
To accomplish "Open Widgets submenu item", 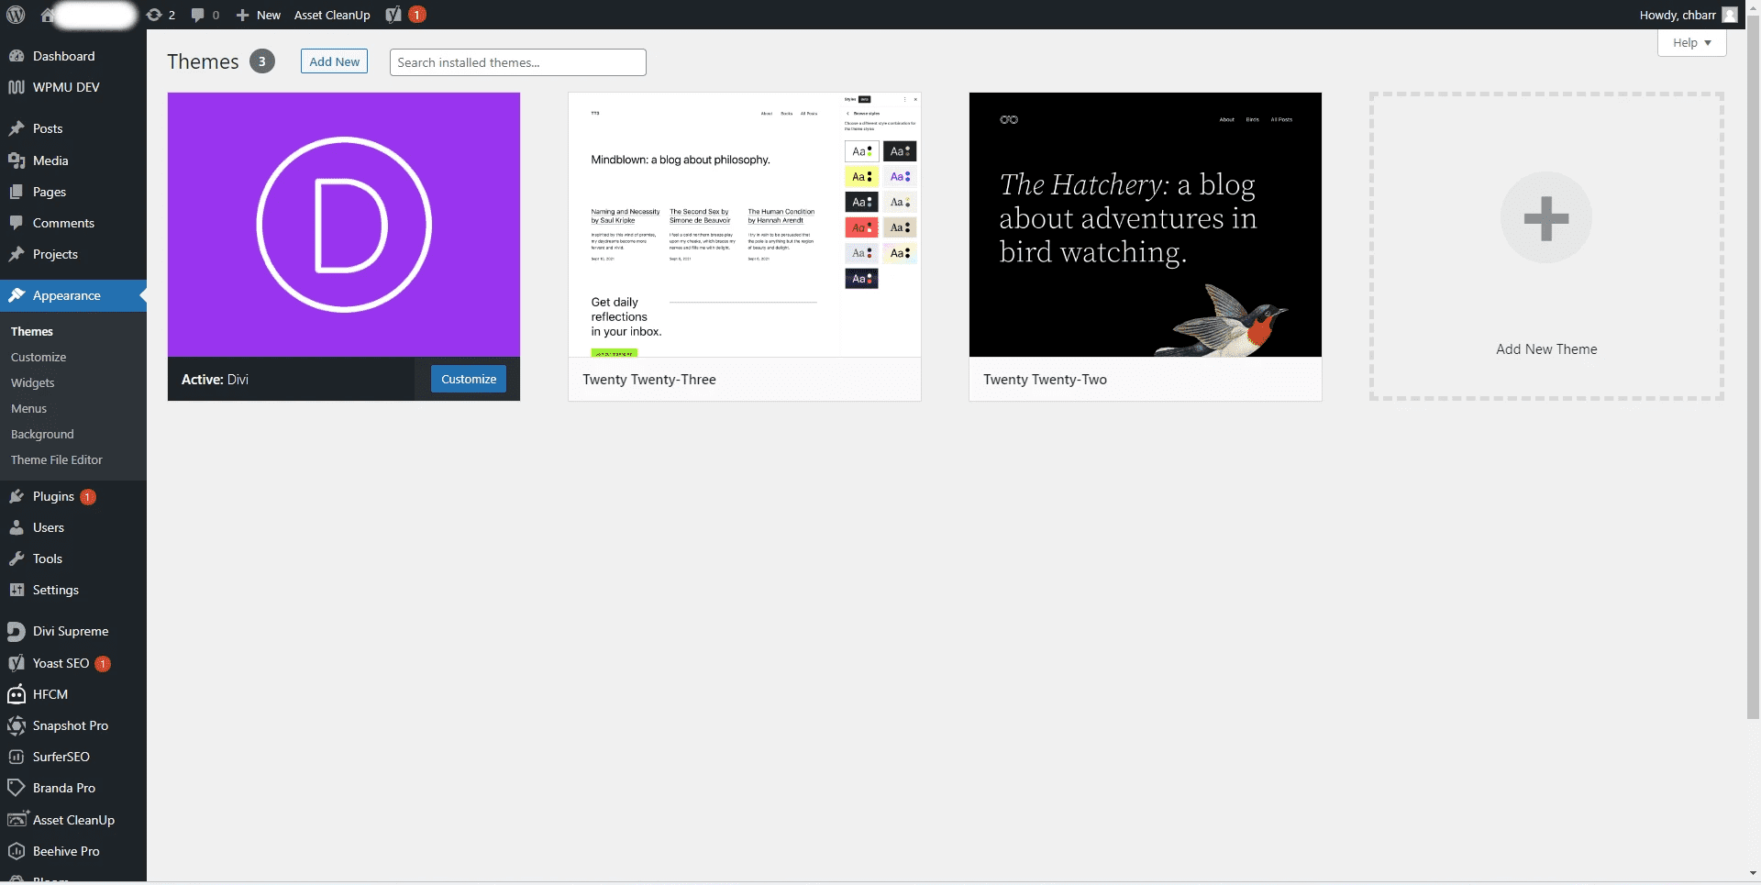I will pos(33,382).
